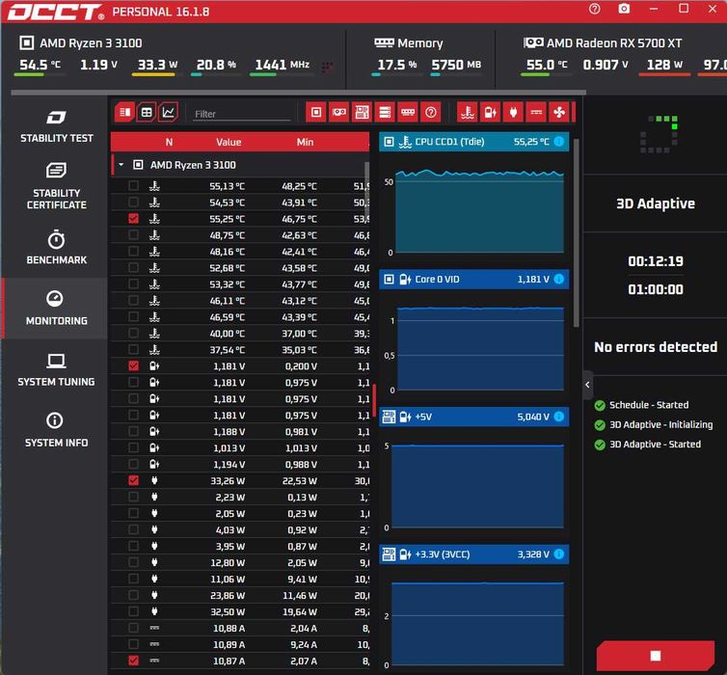Uncheck the box for the 10,87 A row
Screen dimensions: 727x675
[x=133, y=661]
